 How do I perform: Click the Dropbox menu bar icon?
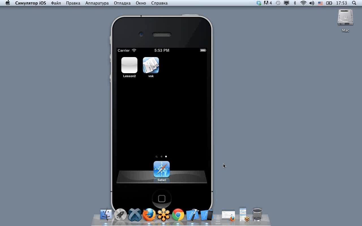pos(259,3)
